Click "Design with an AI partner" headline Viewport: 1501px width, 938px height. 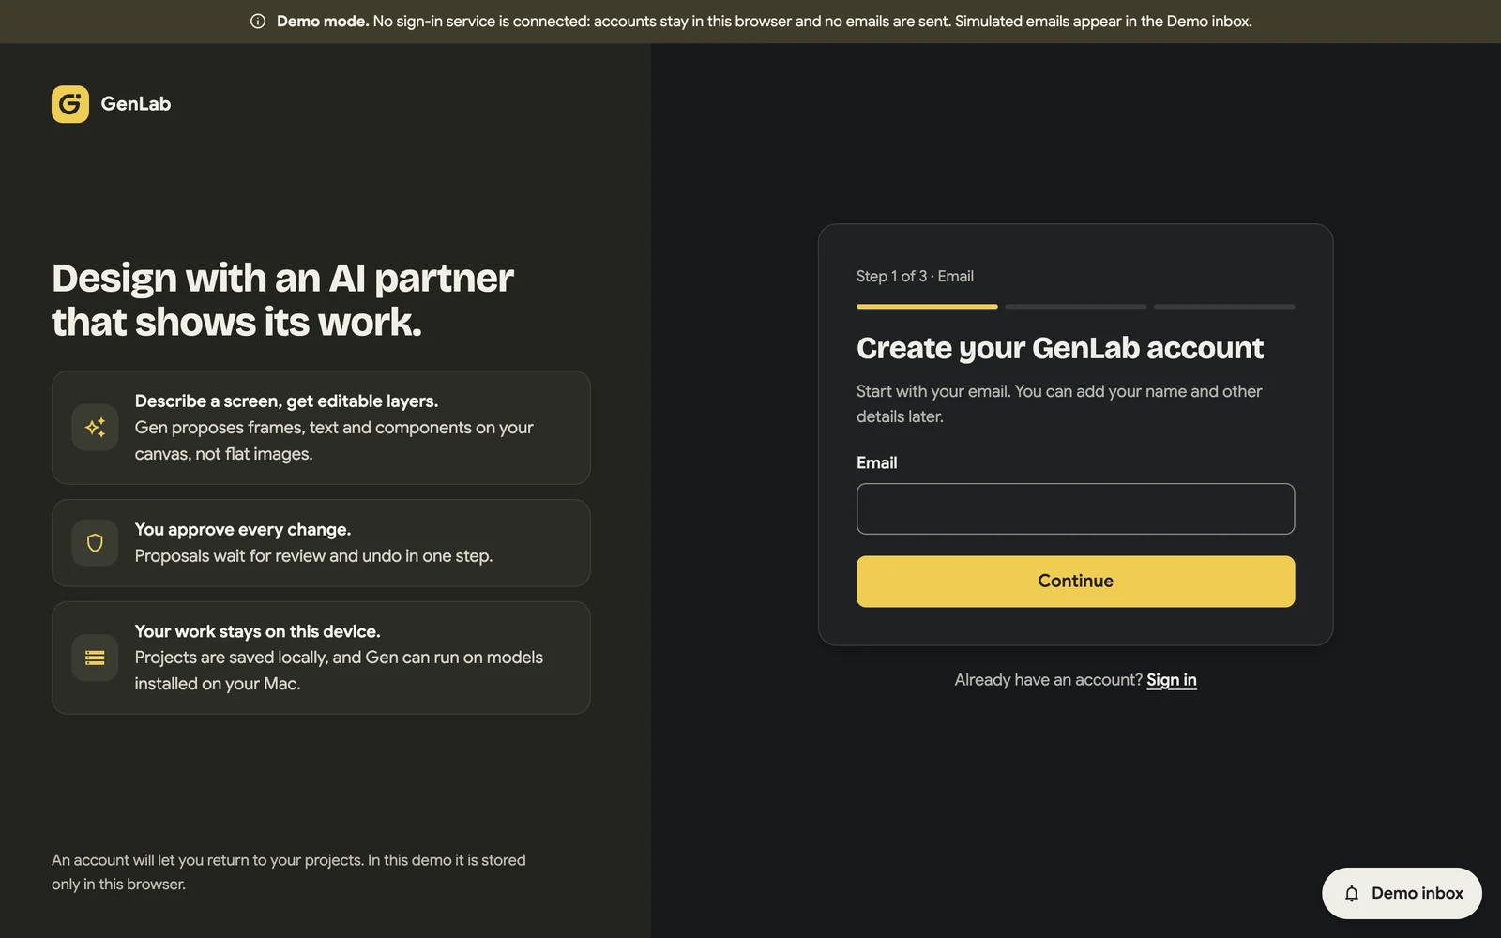pyautogui.click(x=282, y=300)
